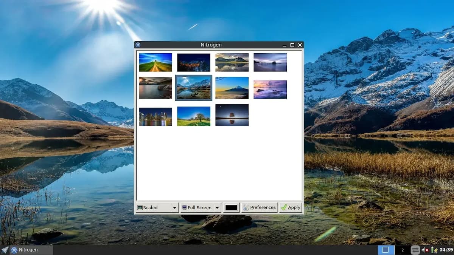Open the Preferences dialog
Image resolution: width=454 pixels, height=255 pixels.
260,207
